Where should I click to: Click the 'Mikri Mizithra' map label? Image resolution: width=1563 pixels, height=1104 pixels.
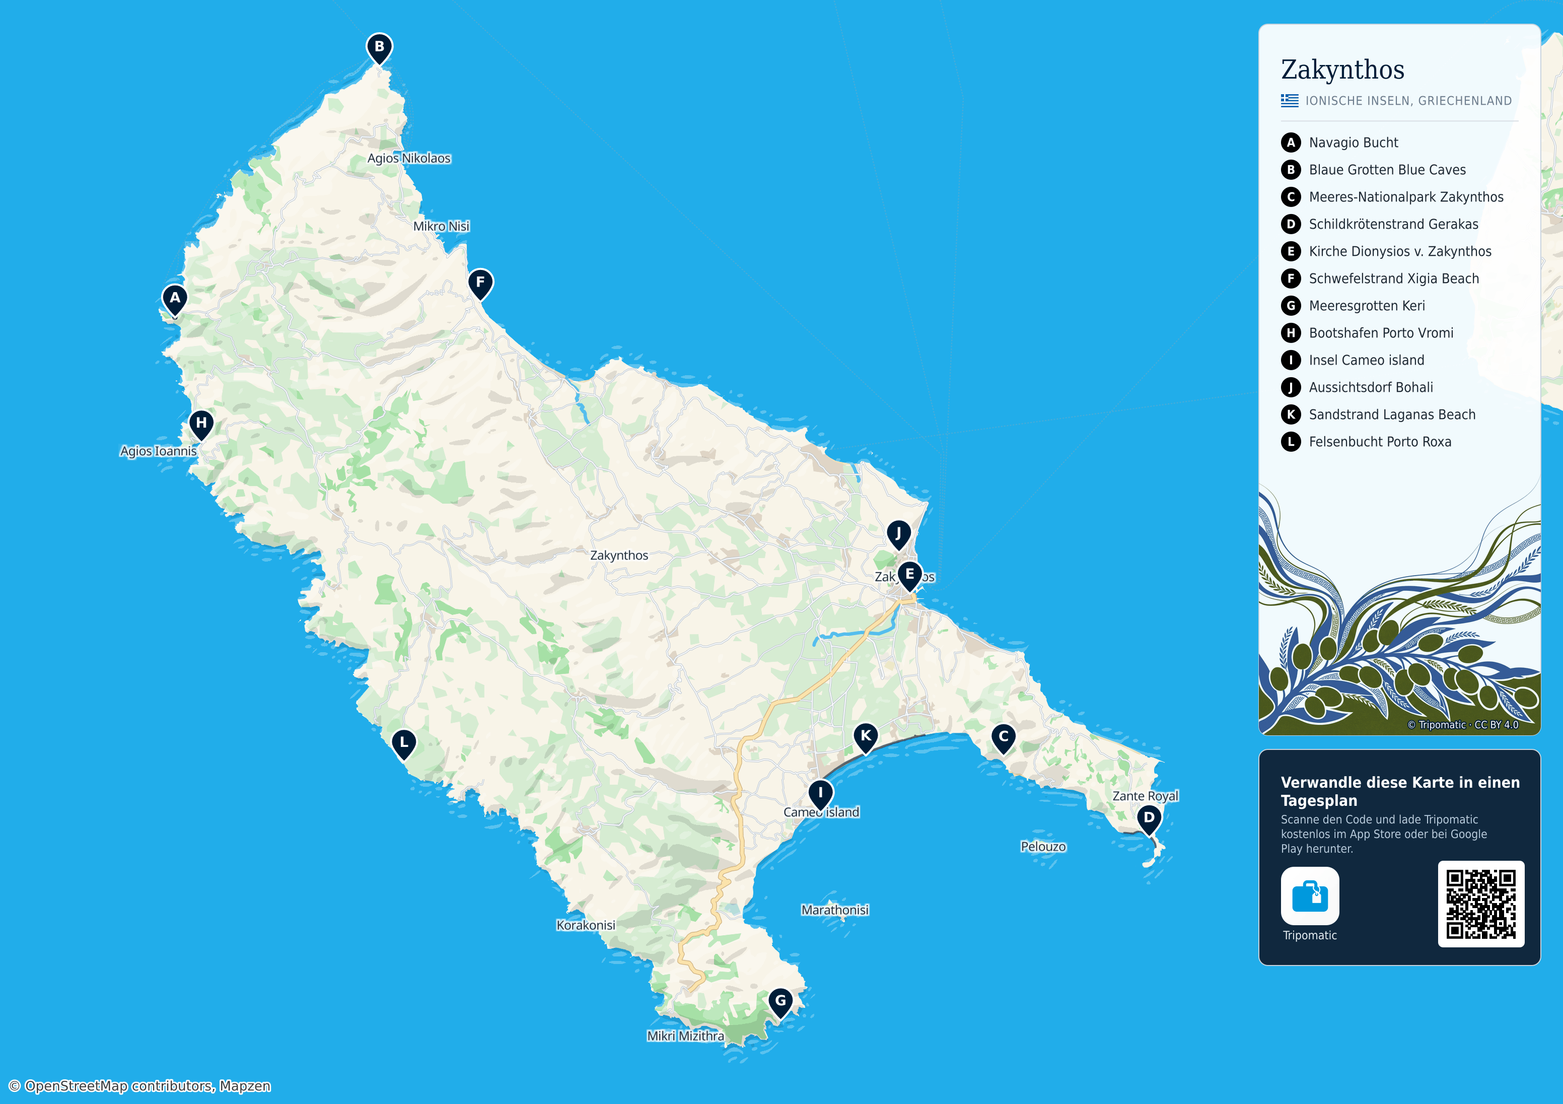click(685, 1036)
